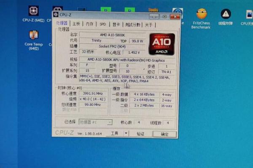Click the CPU-Z title bar app icon
This screenshot has width=253, height=168.
click(56, 14)
